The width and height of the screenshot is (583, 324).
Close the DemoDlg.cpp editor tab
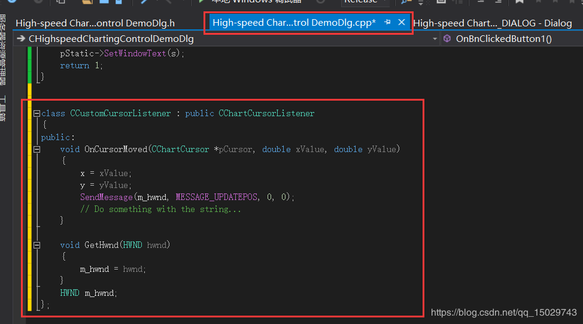click(x=402, y=23)
